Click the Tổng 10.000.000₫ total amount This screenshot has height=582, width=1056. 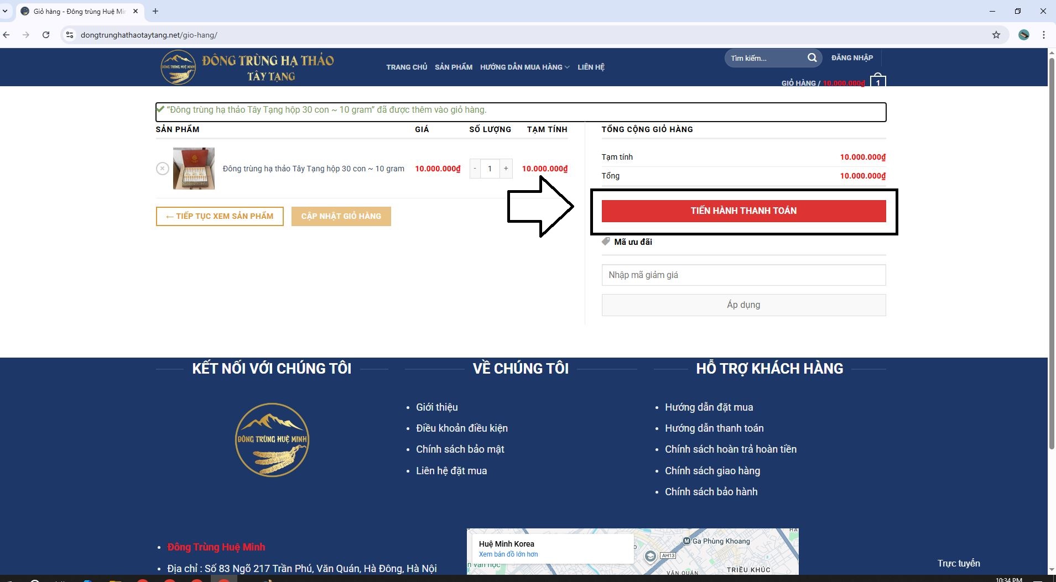pyautogui.click(x=862, y=176)
